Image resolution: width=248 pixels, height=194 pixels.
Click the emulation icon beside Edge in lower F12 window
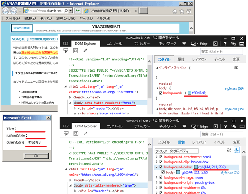pyautogui.click(x=195, y=126)
